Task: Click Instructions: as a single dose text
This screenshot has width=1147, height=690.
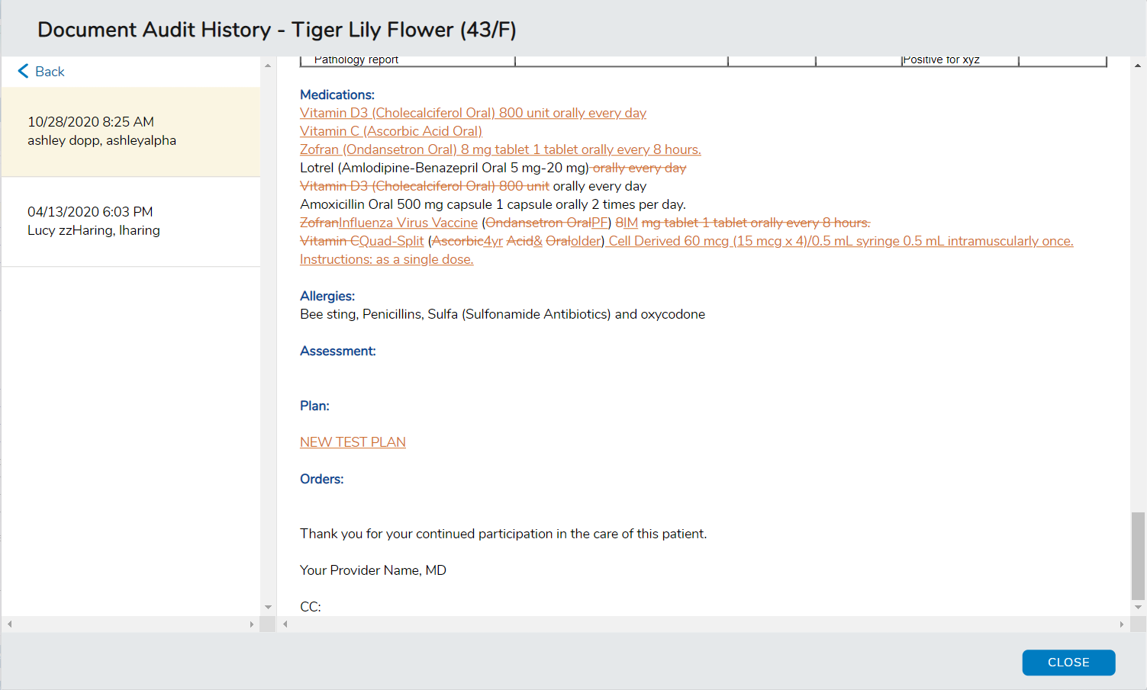Action: pyautogui.click(x=386, y=259)
